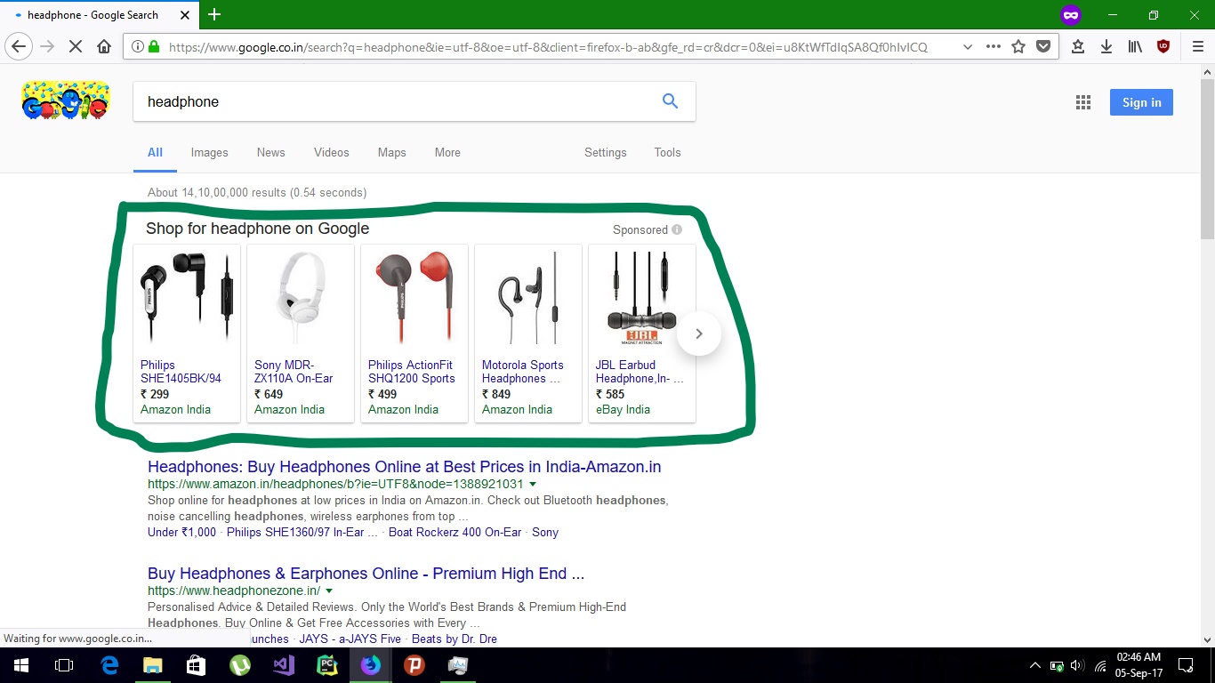The width and height of the screenshot is (1215, 683).
Task: Bookmark this page with the star
Action: pos(1018,46)
